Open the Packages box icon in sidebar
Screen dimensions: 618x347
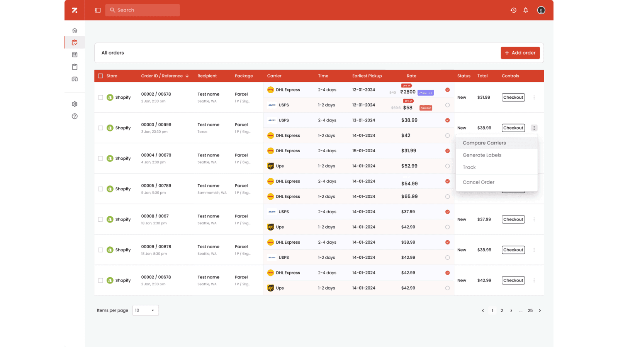tap(75, 54)
